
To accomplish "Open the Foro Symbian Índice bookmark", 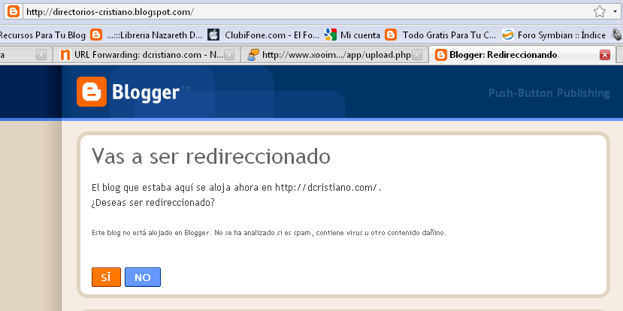I will coord(562,35).
